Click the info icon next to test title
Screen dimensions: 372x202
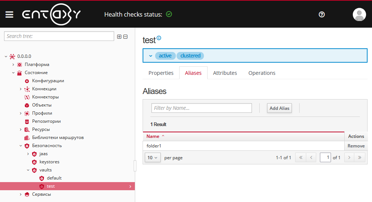click(159, 38)
